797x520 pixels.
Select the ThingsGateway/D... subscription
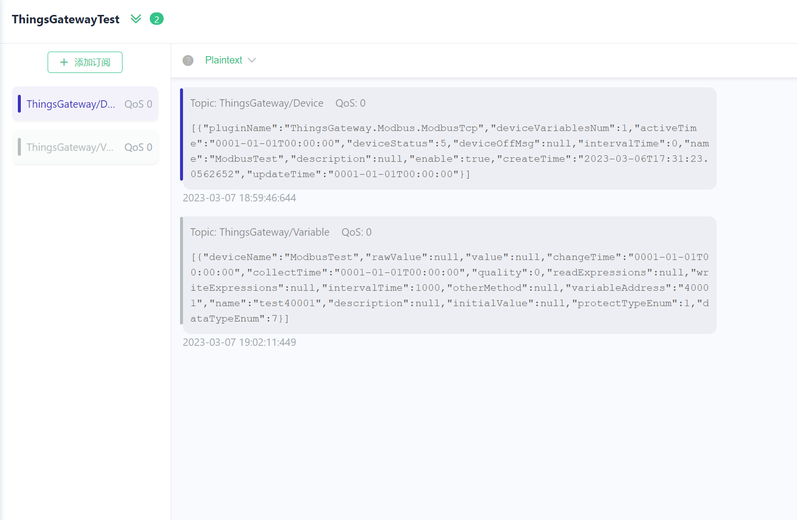71,104
